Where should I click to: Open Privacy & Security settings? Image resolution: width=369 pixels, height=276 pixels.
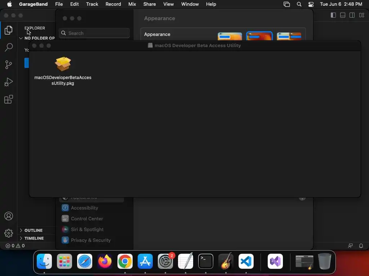92,240
